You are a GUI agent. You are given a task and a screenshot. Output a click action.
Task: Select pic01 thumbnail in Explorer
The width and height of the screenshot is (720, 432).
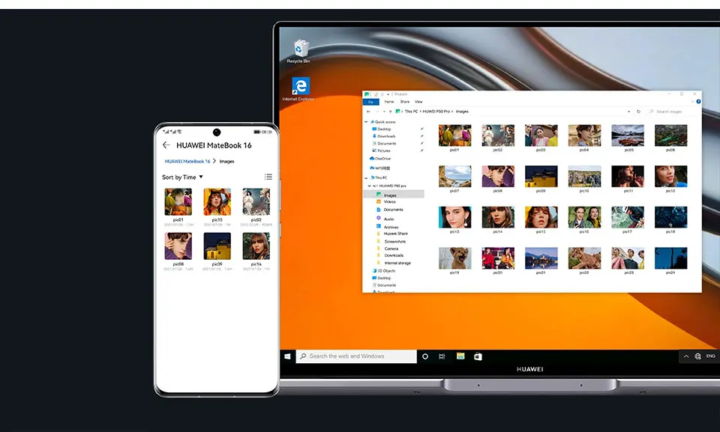(x=454, y=136)
